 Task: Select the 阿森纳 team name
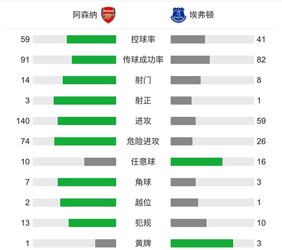[x=85, y=15]
